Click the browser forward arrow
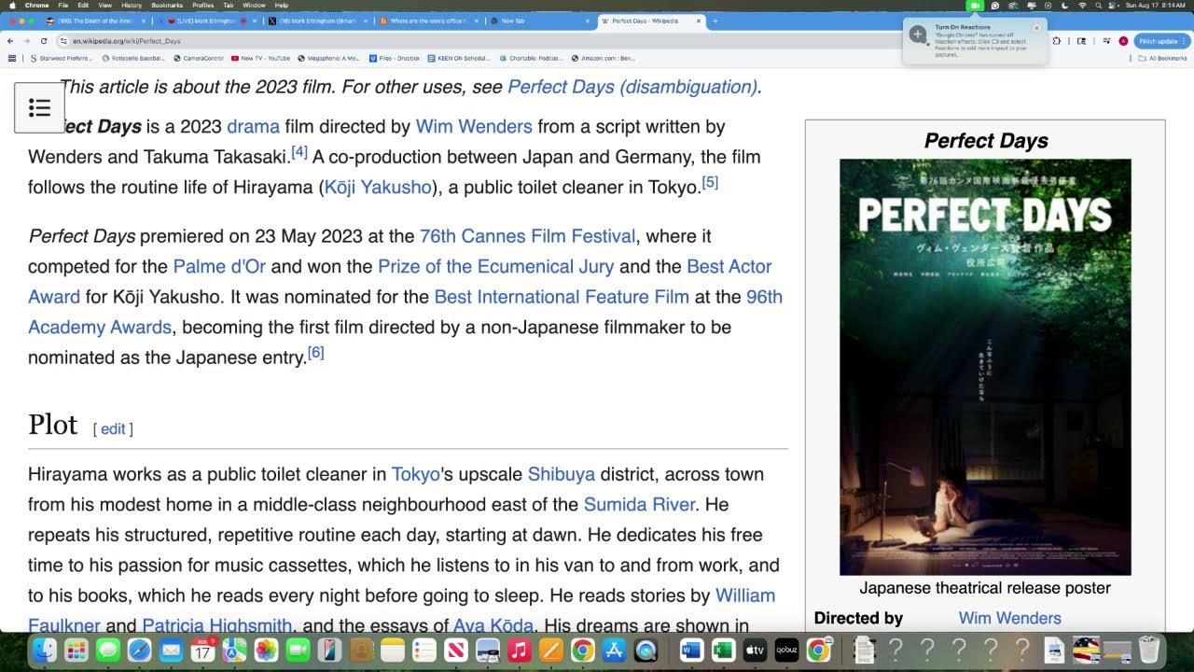The height and width of the screenshot is (672, 1194). (x=27, y=41)
